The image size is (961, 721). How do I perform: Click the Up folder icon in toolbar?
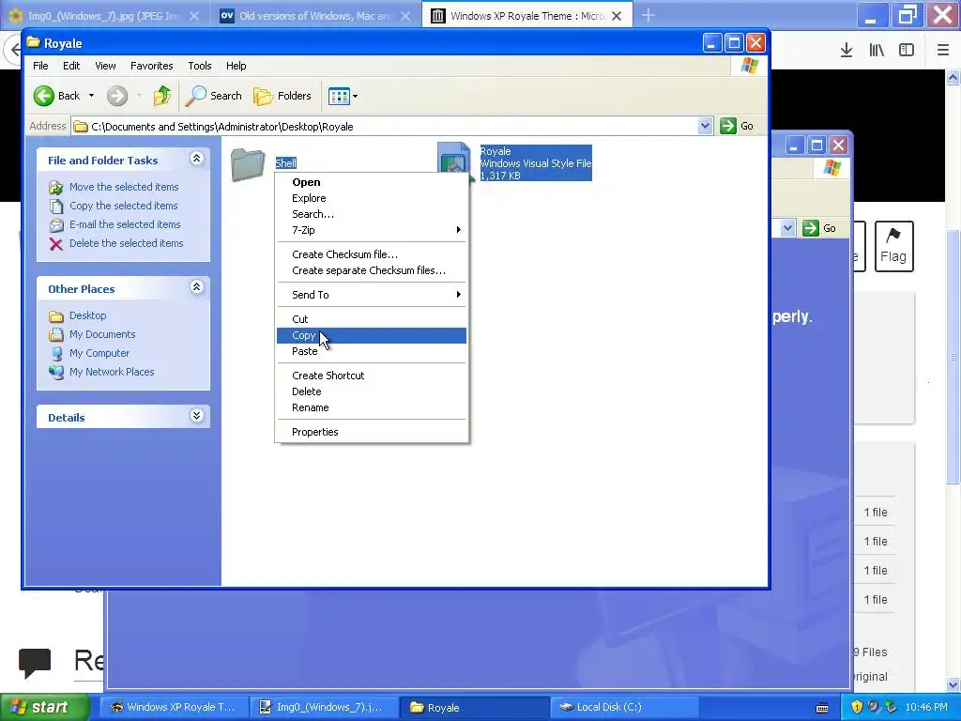(162, 96)
